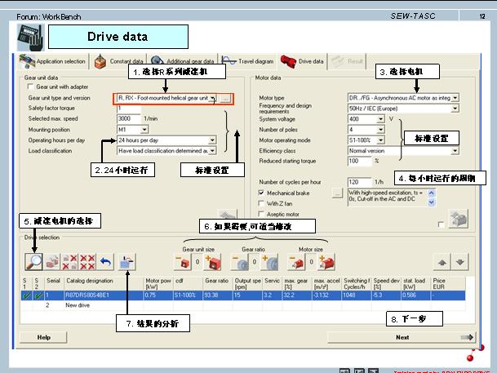Screen dimensions: 497x373
Task: Open Frequency and design requirements dropdown
Action: [x=455, y=109]
